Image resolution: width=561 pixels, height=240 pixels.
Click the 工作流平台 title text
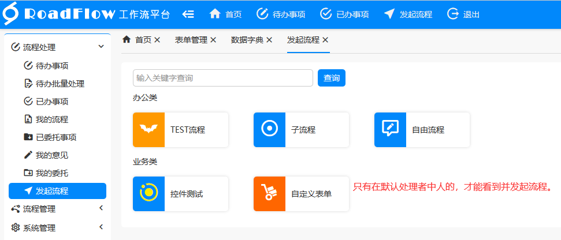click(x=144, y=14)
